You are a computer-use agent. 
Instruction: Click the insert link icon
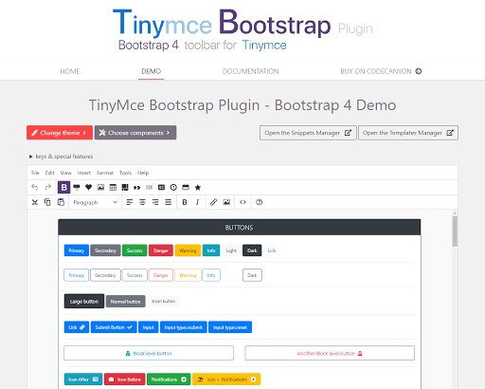[x=213, y=202]
